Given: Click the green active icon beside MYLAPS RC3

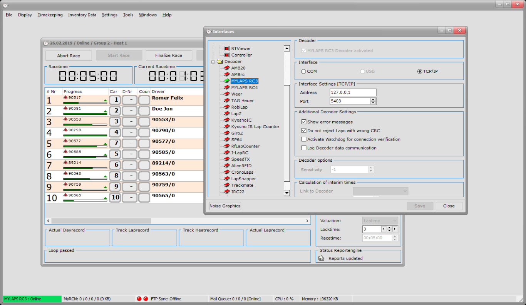Looking at the screenshot, I should [x=227, y=81].
